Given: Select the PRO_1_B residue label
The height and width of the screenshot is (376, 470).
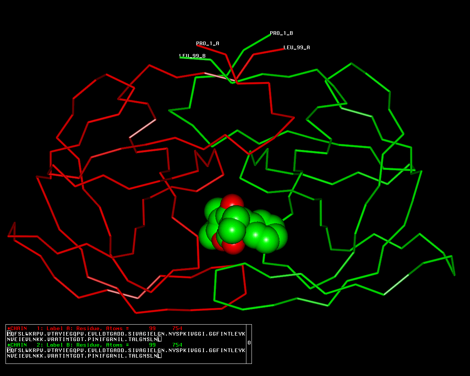Looking at the screenshot, I should (281, 33).
